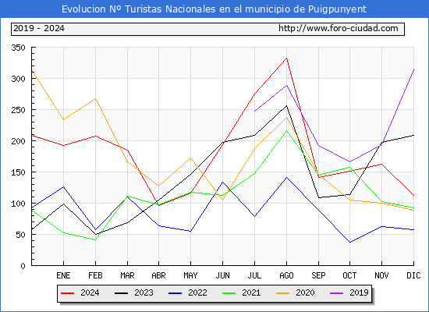Click the FEB month axis label

pyautogui.click(x=95, y=275)
